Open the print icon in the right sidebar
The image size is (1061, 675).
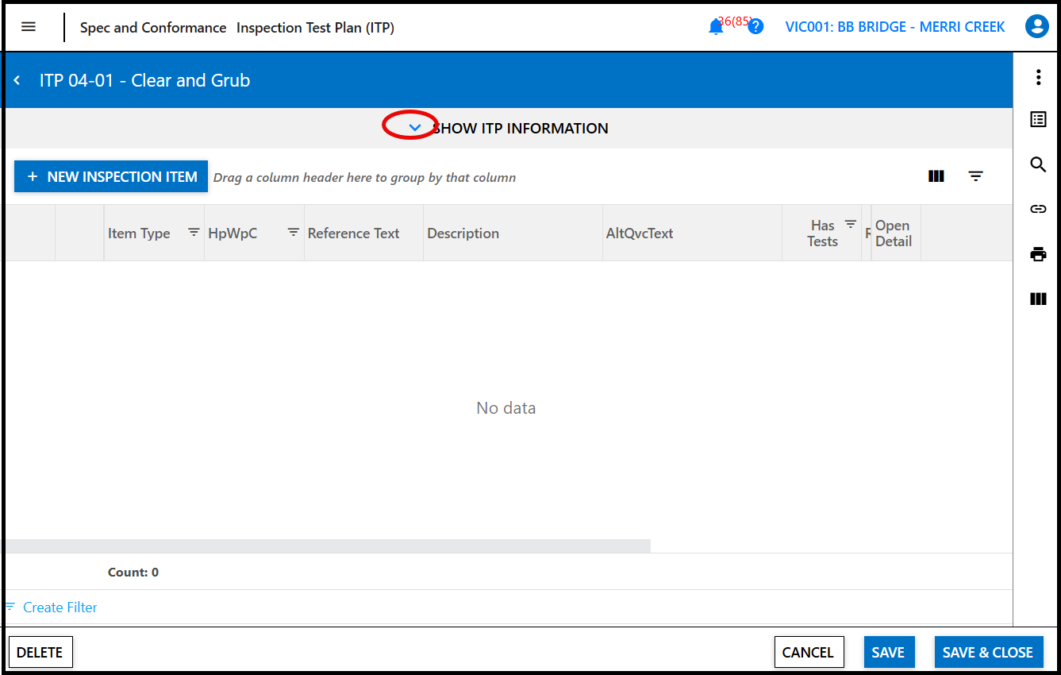click(x=1038, y=253)
